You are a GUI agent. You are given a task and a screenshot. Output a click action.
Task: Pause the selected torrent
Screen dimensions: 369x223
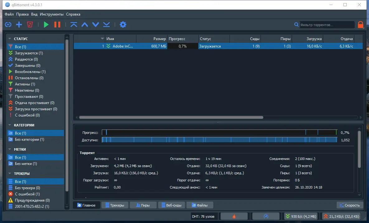pos(57,25)
